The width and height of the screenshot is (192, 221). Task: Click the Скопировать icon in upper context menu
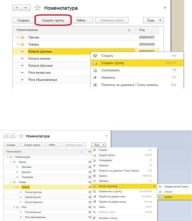pyautogui.click(x=95, y=70)
